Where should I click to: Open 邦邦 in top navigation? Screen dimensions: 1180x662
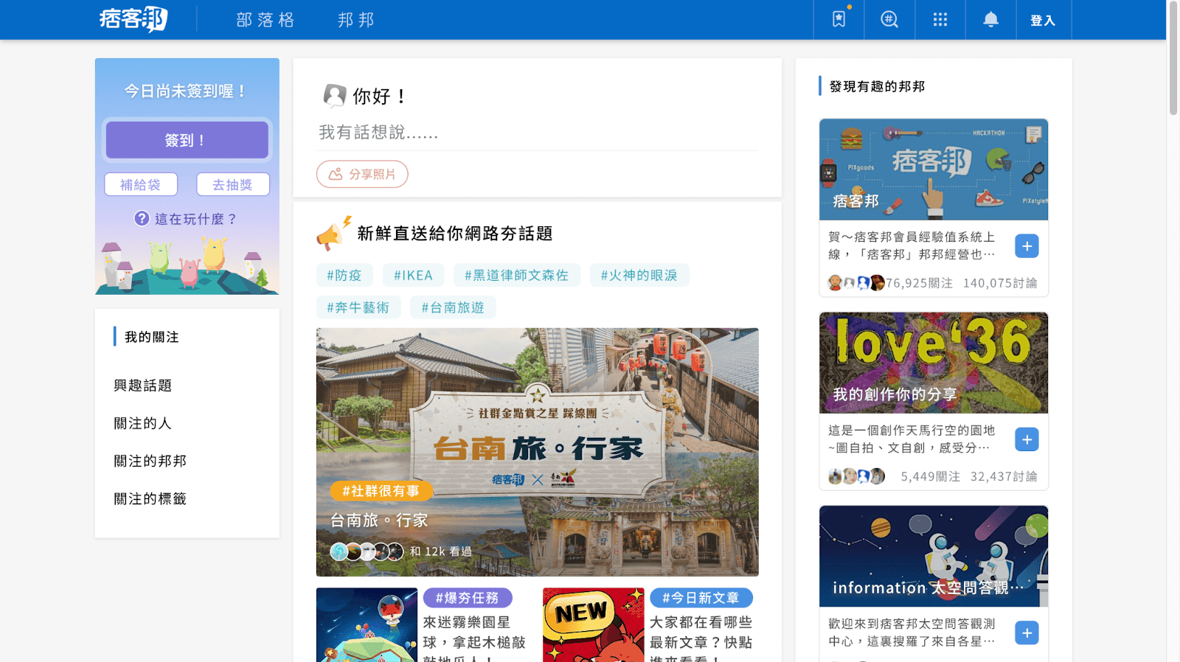[x=356, y=20]
